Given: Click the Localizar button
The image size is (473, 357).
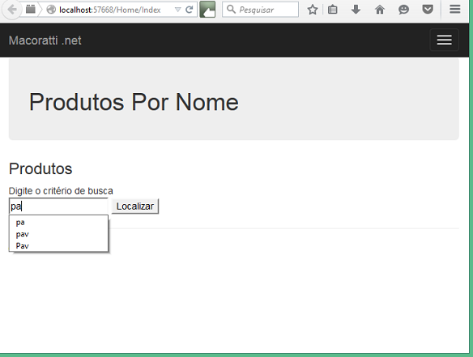Looking at the screenshot, I should (x=135, y=206).
